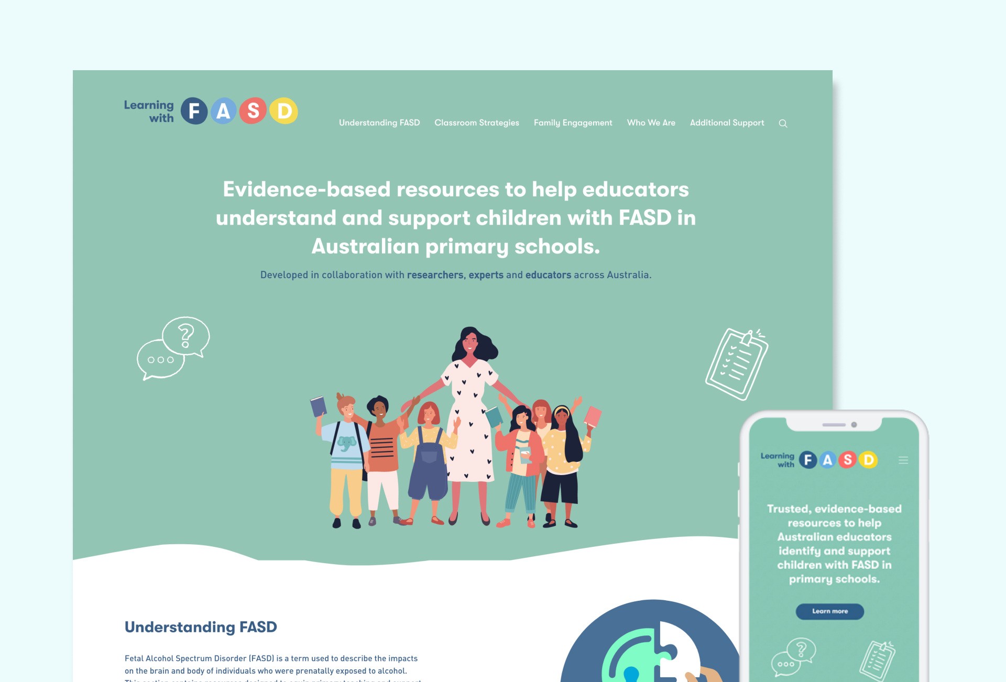Select the Family Engagement menu item
Viewport: 1006px width, 682px height.
[x=572, y=122]
